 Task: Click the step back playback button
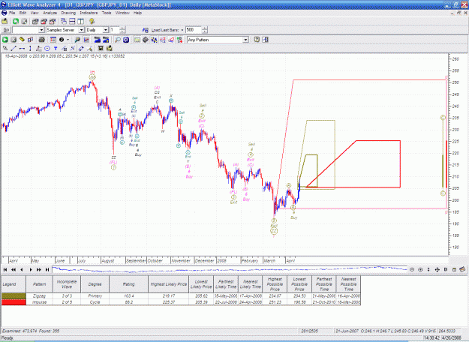(x=22, y=270)
